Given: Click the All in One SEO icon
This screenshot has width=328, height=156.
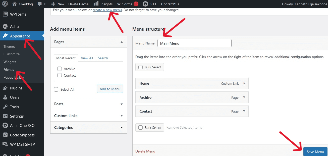Looking at the screenshot, I should (5, 125).
